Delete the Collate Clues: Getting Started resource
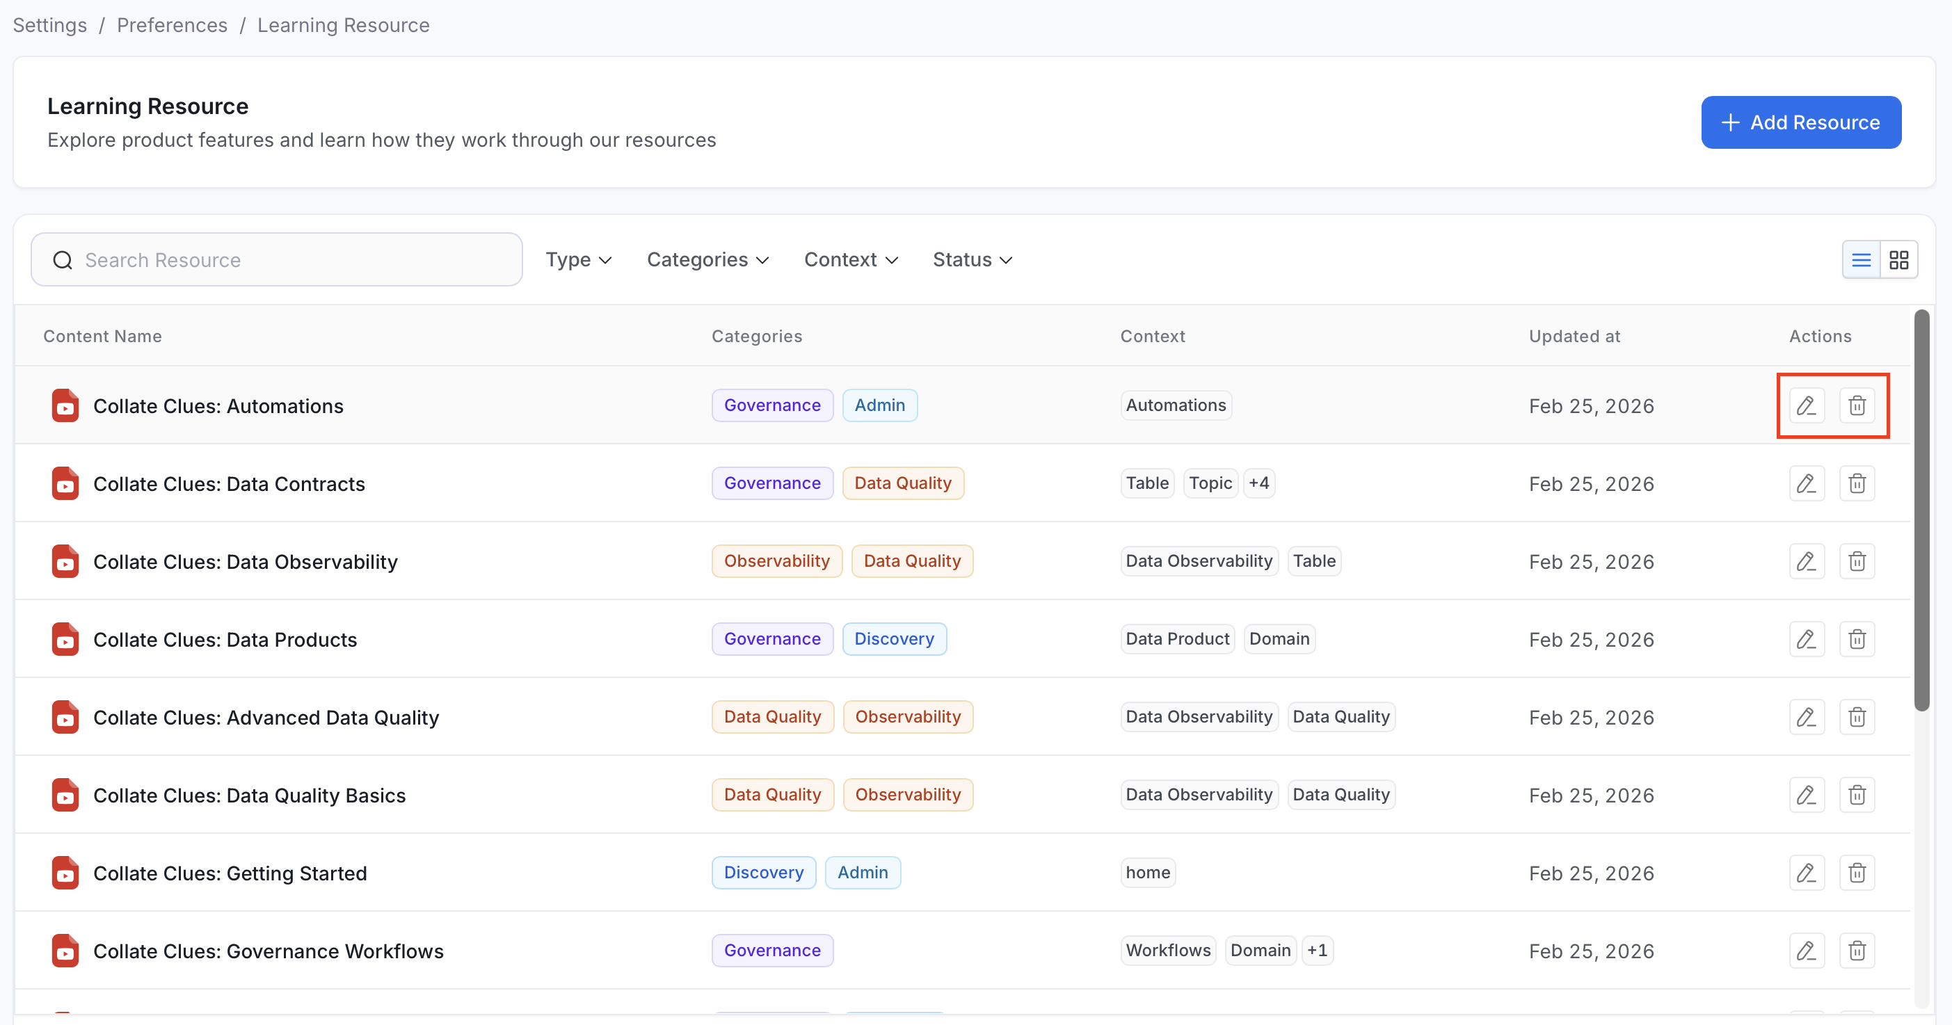The height and width of the screenshot is (1025, 1952). [x=1857, y=873]
